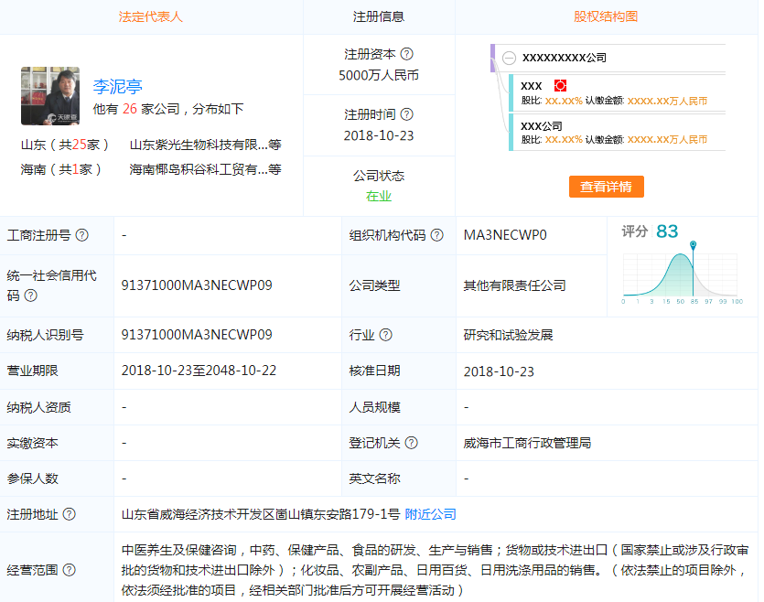Click help icon beside 经营范围

tap(70, 570)
